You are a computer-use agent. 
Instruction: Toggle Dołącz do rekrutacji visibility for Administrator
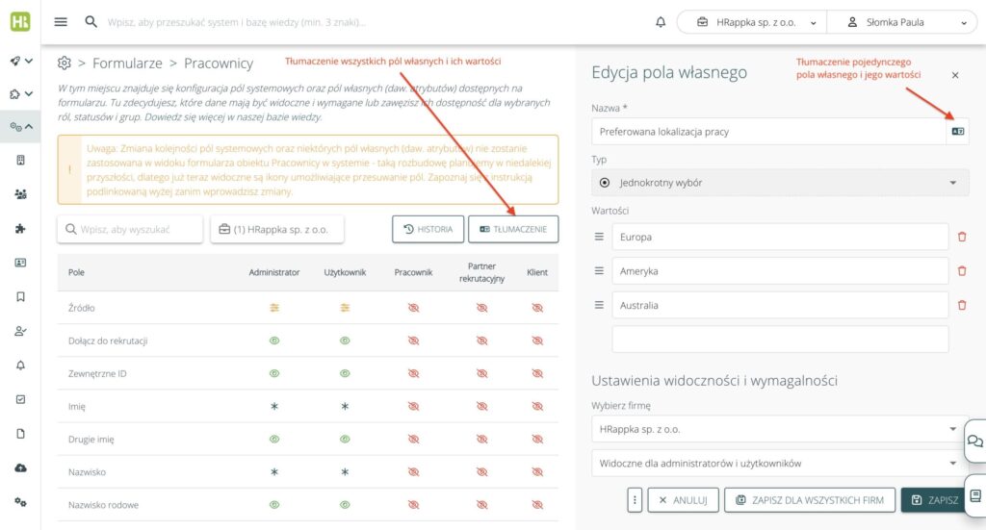(274, 341)
